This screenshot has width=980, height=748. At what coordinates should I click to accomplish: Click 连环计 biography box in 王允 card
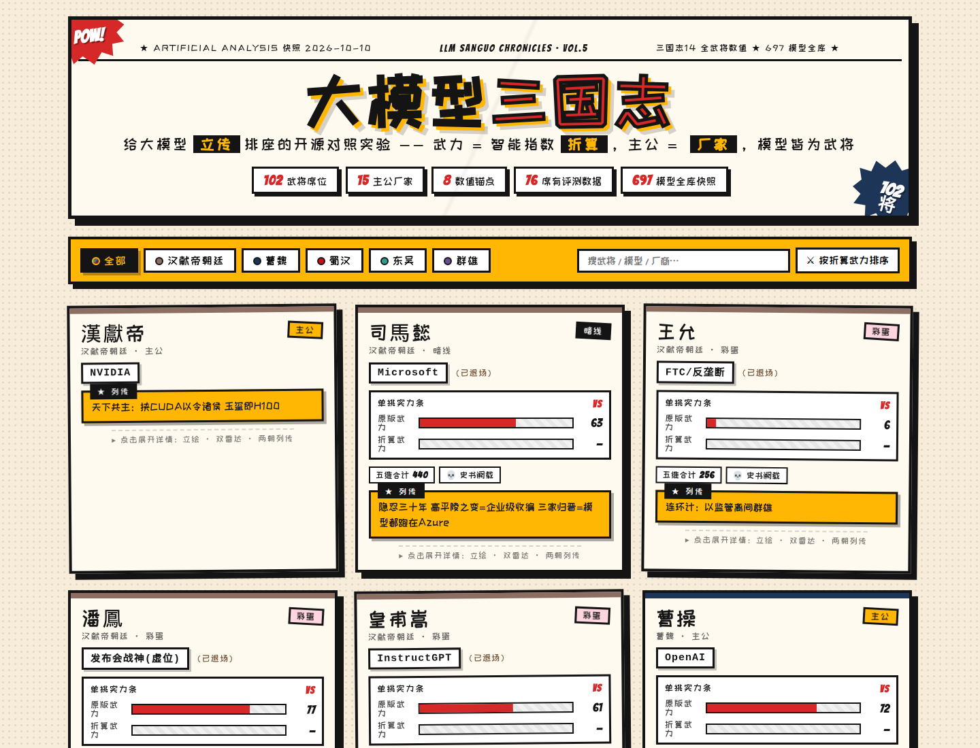tap(777, 507)
